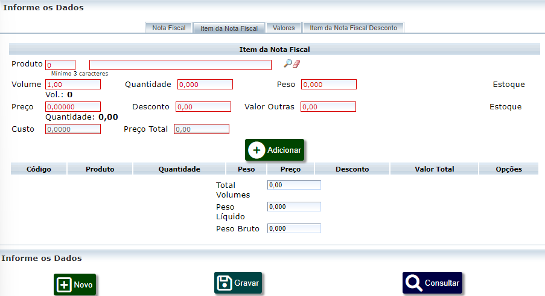Focus the Produto code field
Viewport: 545px width, 296px height.
[60, 65]
